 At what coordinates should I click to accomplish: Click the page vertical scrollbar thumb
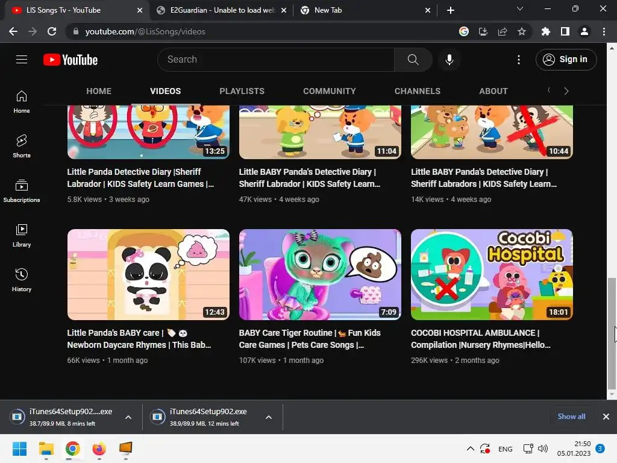612,333
